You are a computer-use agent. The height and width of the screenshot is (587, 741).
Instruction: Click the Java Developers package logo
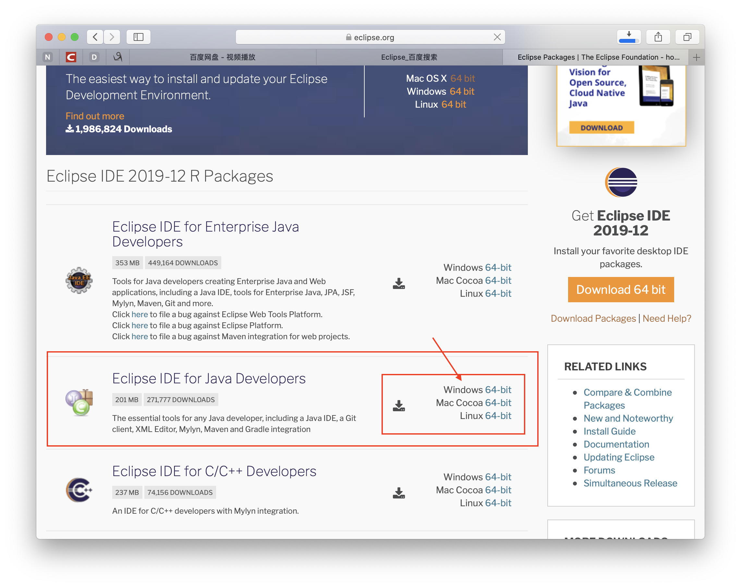coord(79,402)
